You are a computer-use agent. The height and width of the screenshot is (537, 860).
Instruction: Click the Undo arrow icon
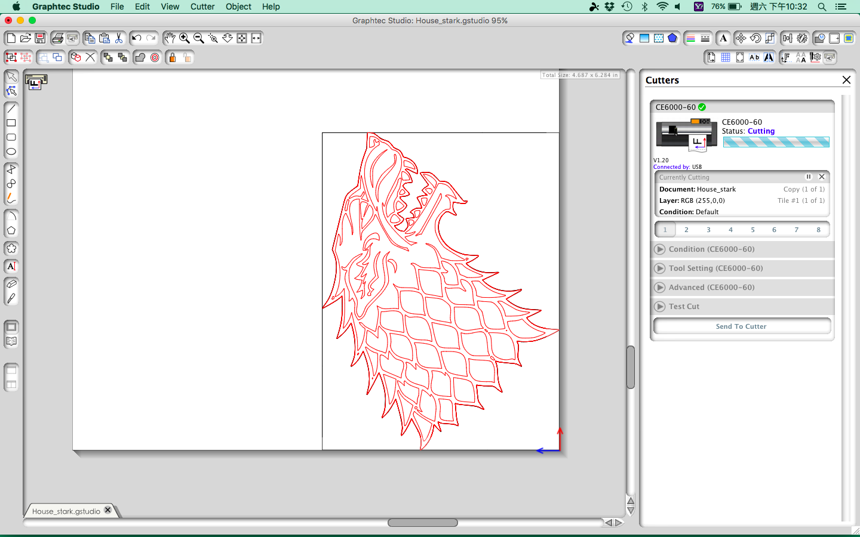click(x=137, y=38)
